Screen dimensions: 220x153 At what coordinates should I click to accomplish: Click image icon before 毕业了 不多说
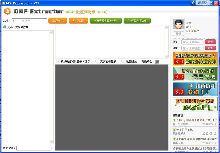tap(174, 130)
